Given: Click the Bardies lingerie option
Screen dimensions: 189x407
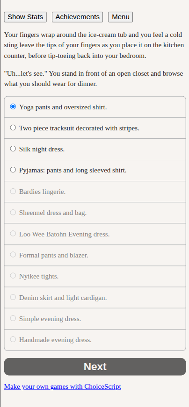Looking at the screenshot, I should [95, 192].
